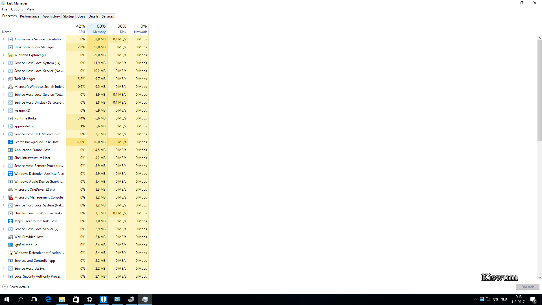Screen dimensions: 542x305
Task: Sort processes by CPU column
Action: pyautogui.click(x=77, y=29)
